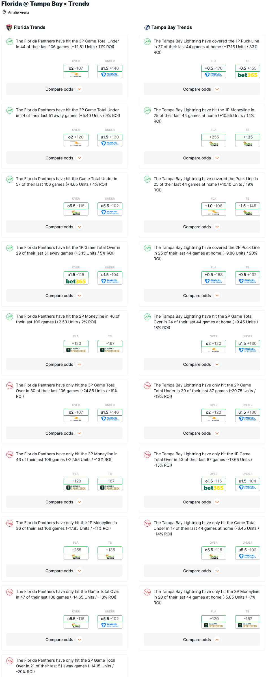
Task: Click the Tampa Bay Lightning logo icon
Action: pyautogui.click(x=147, y=27)
